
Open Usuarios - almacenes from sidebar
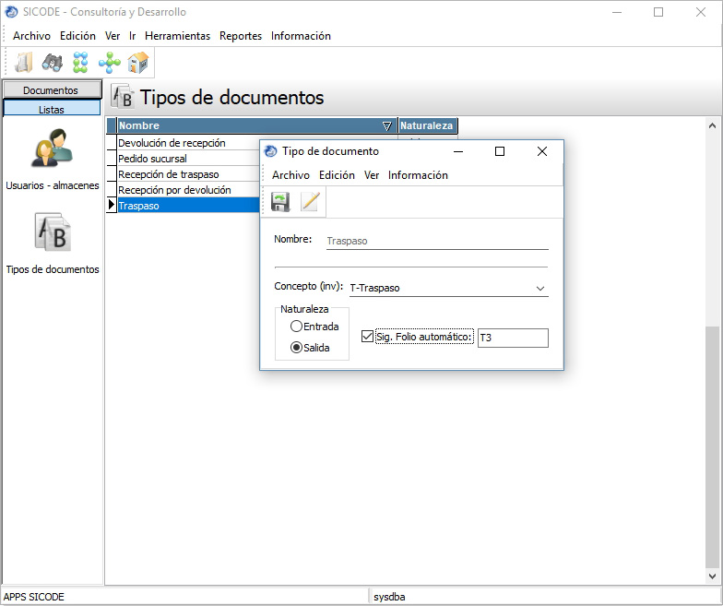[52, 152]
